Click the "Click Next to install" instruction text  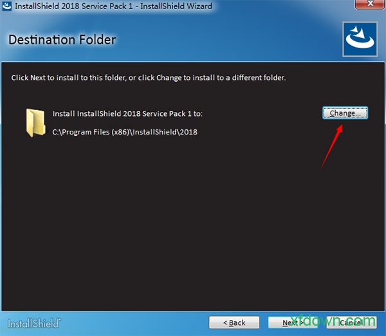[x=148, y=78]
